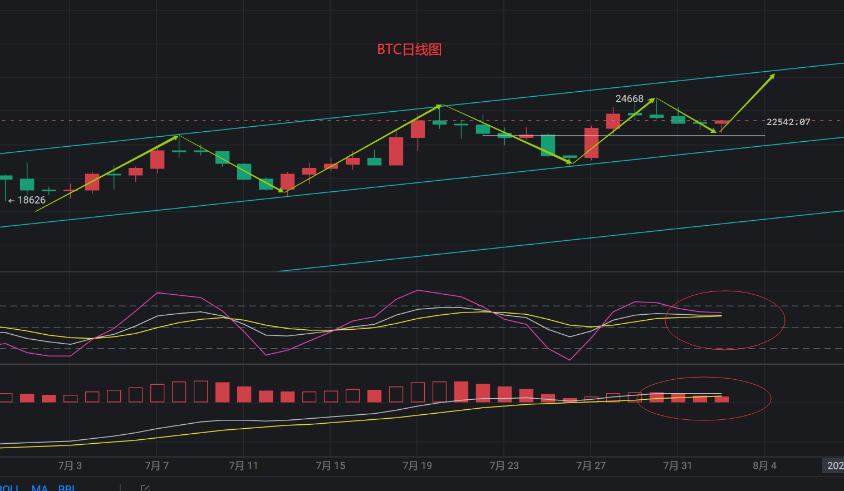Image resolution: width=844 pixels, height=491 pixels.
Task: Click the 24668 high price label
Action: (x=629, y=98)
